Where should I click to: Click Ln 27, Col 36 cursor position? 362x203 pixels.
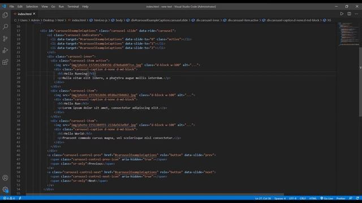(263, 198)
